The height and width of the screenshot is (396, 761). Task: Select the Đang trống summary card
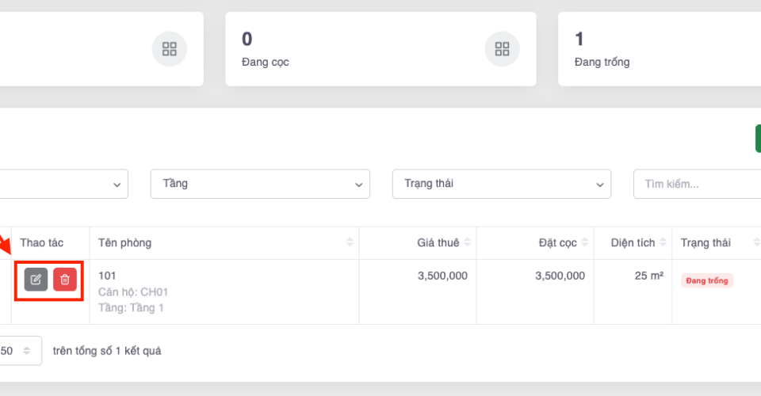coord(658,49)
